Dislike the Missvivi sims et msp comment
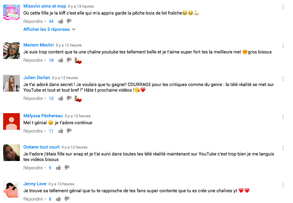Viewport: 293px width, 203px height. coord(69,21)
